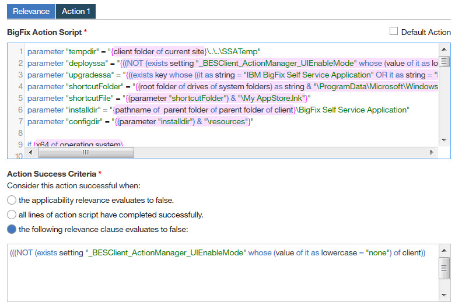Click the relevance clause box's scrollbar thumb
Screen dimensions: 455x302
point(444,269)
